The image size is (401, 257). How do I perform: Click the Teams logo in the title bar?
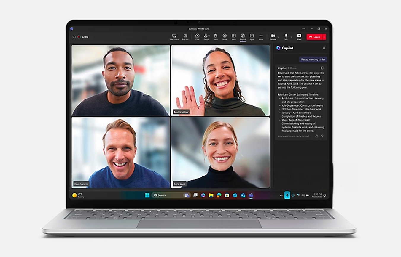(71, 29)
